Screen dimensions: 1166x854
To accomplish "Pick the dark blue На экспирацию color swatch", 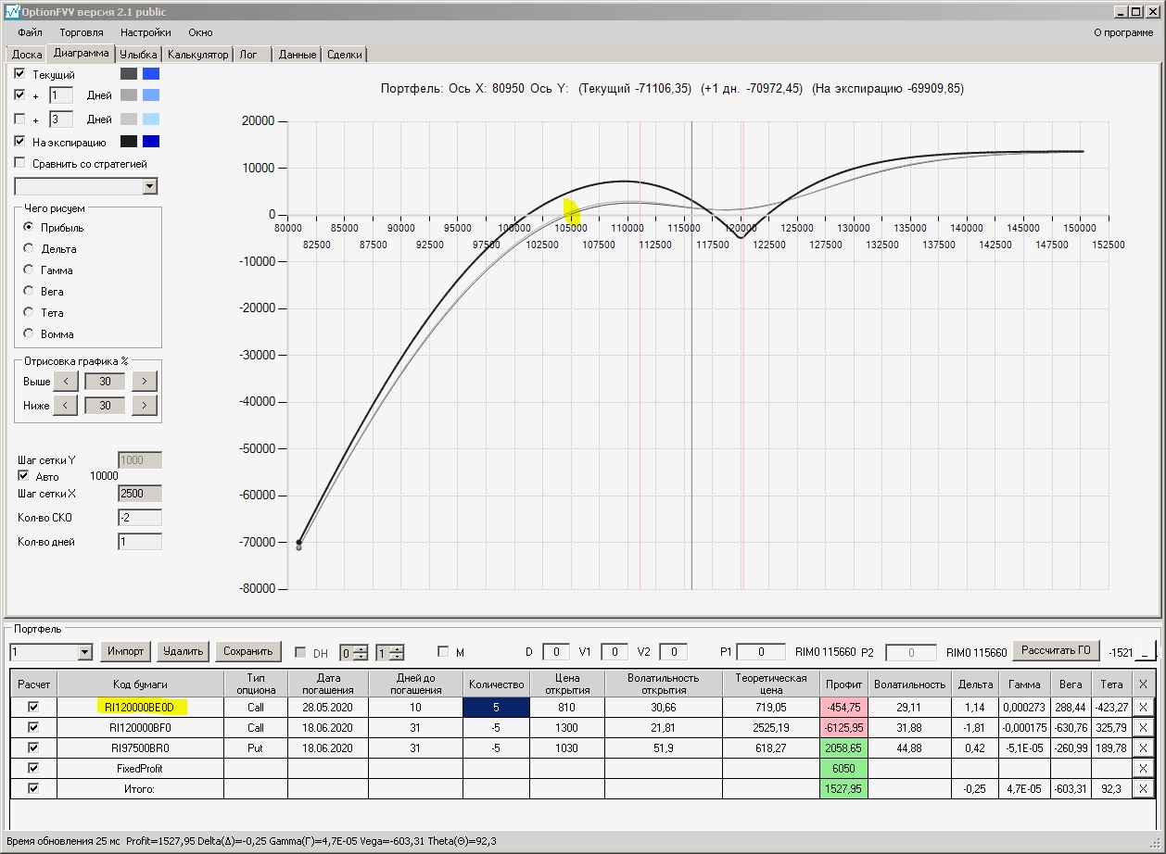I will point(151,142).
